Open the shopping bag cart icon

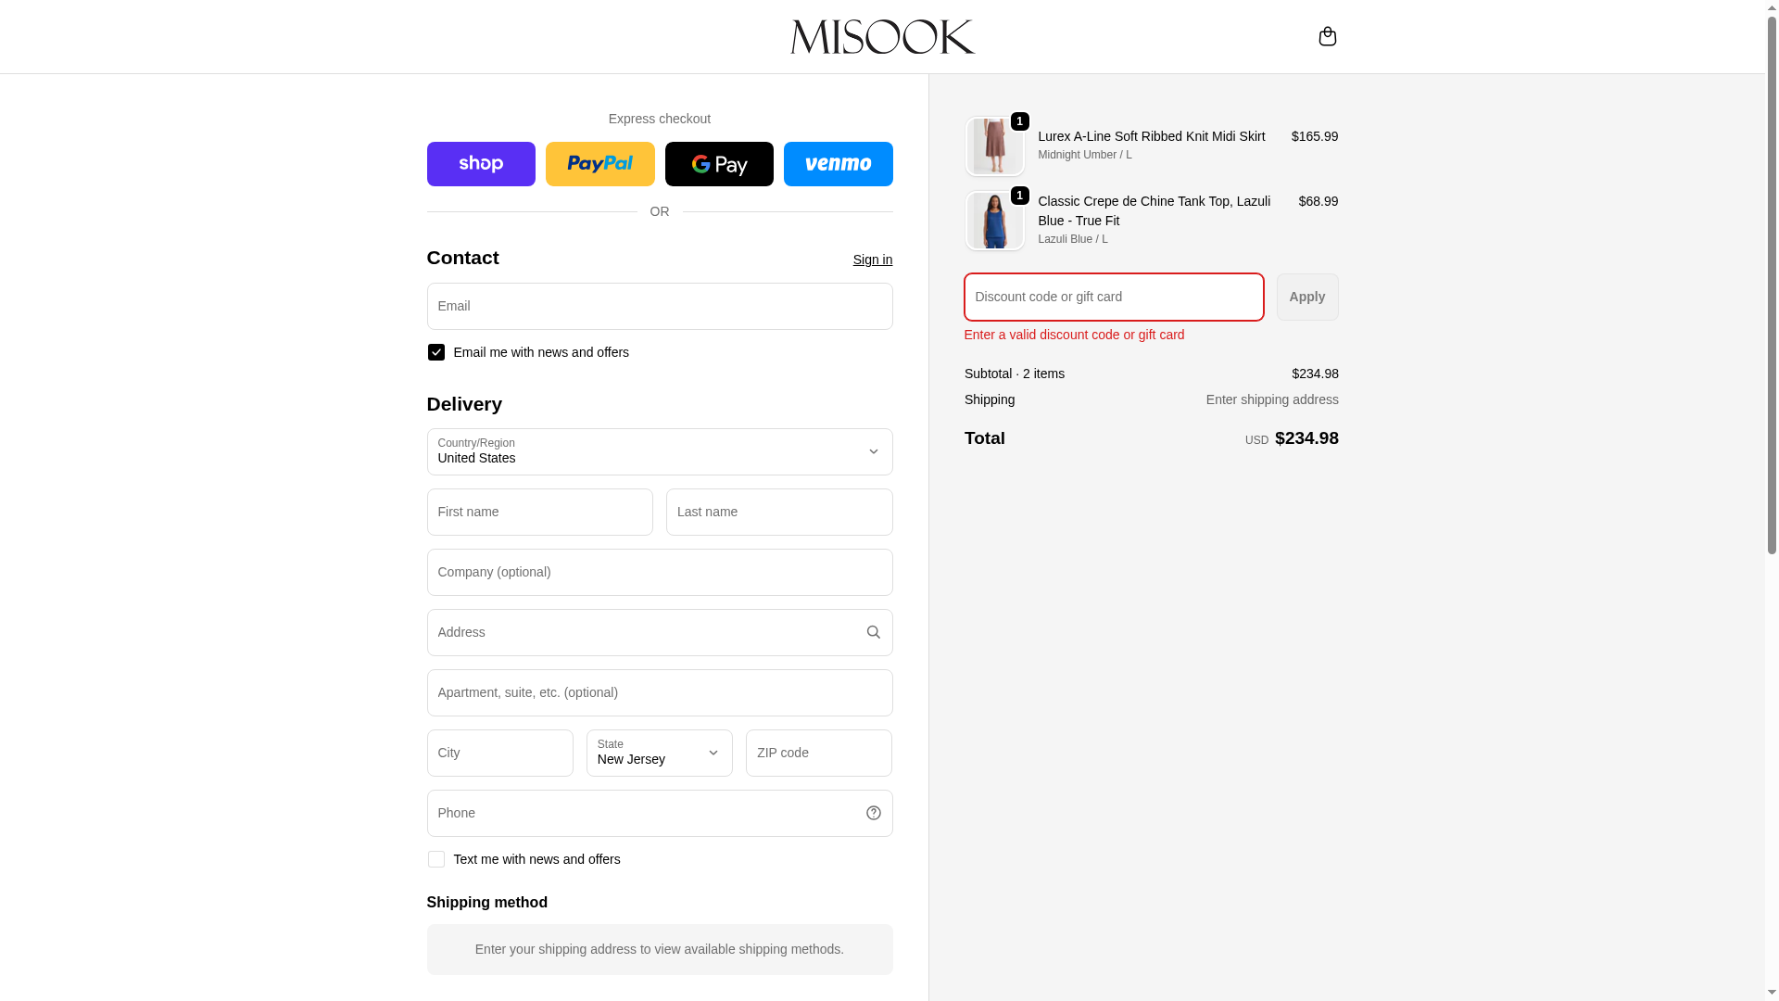[1327, 36]
